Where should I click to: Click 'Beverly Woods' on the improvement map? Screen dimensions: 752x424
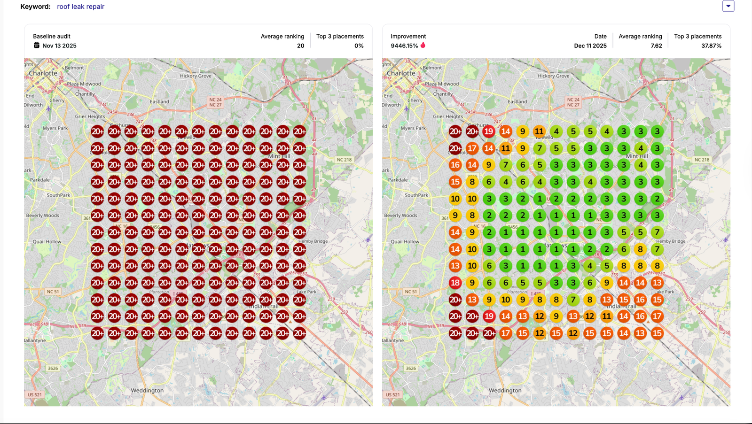(x=400, y=216)
